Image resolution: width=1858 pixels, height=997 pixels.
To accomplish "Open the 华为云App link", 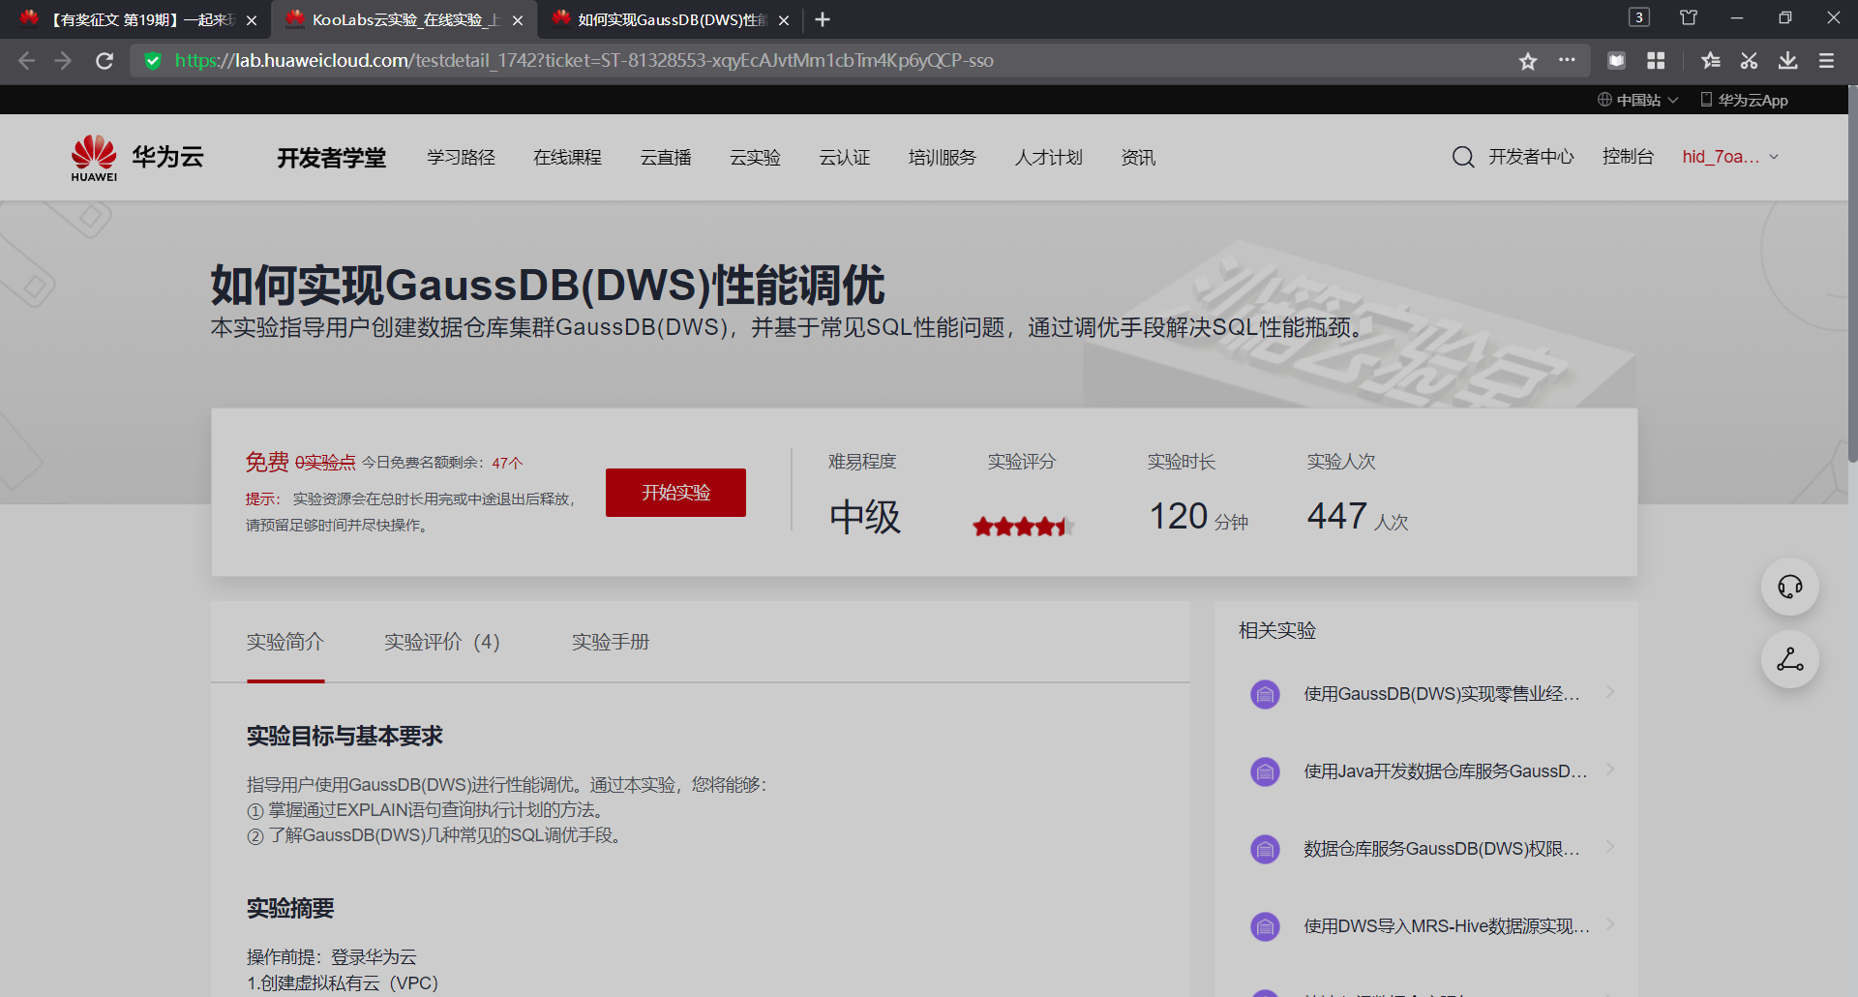I will click(1744, 100).
